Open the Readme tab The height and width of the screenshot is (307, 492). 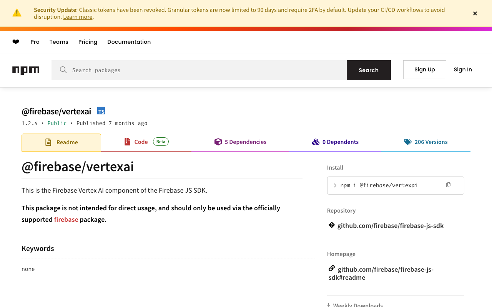pyautogui.click(x=61, y=142)
